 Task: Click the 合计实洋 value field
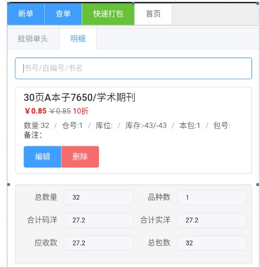[212, 220]
